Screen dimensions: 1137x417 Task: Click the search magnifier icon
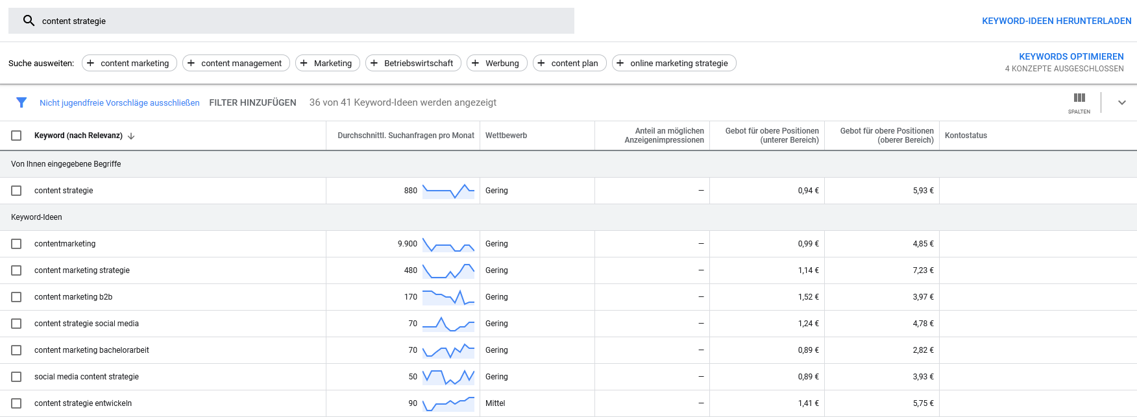29,21
